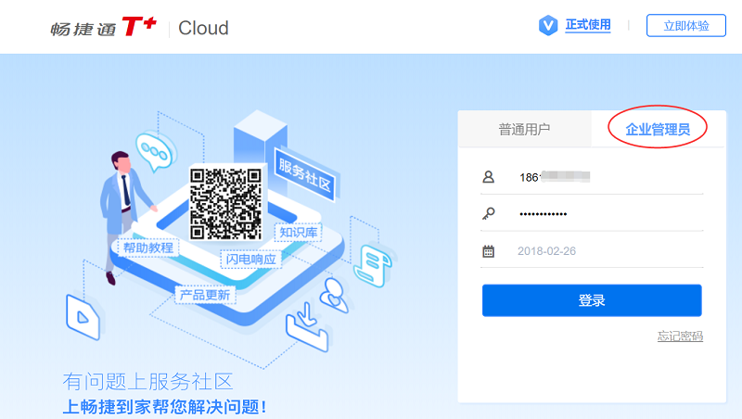Click the blue 登录 button
742x419 pixels.
[592, 300]
